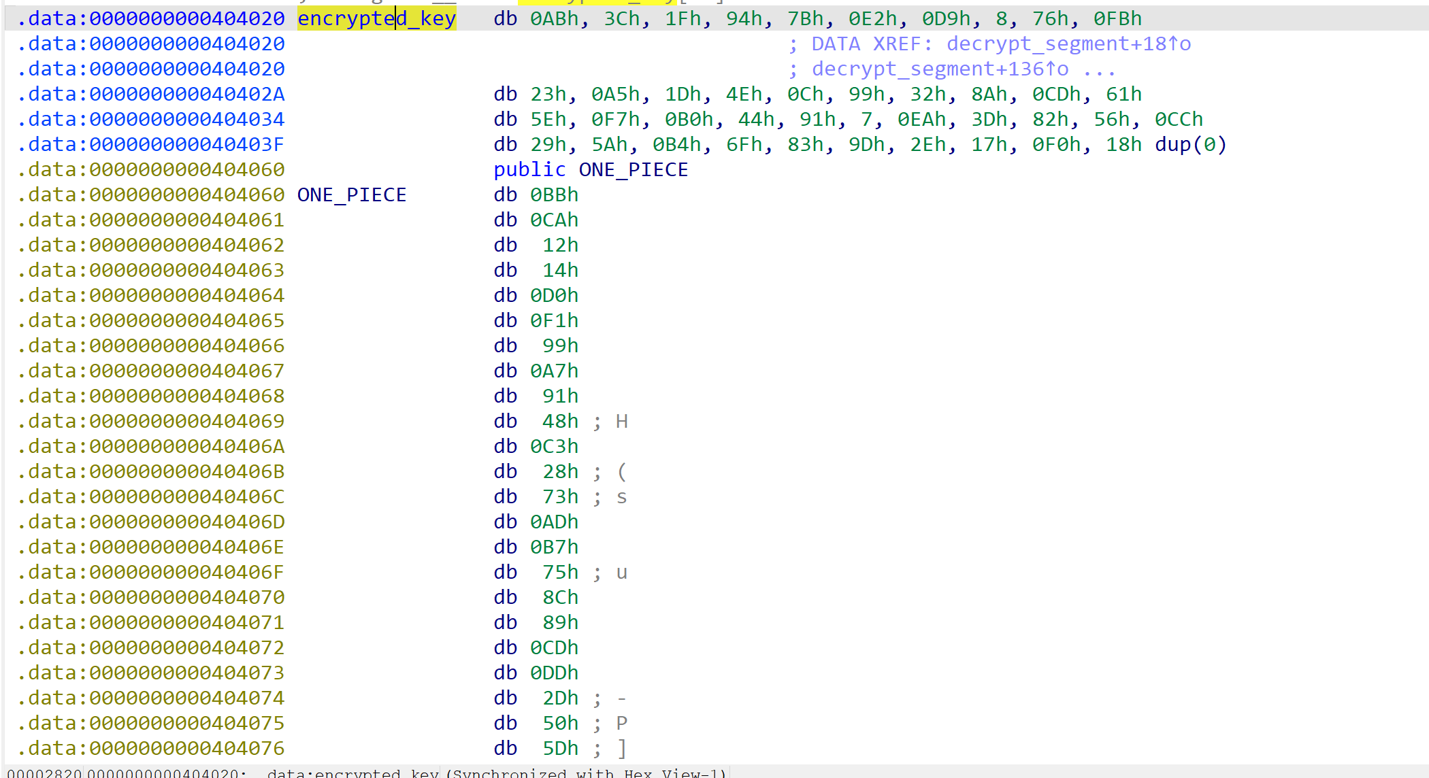Click the ONE_PIECE label at address 404060
This screenshot has height=778, width=1429.
352,194
